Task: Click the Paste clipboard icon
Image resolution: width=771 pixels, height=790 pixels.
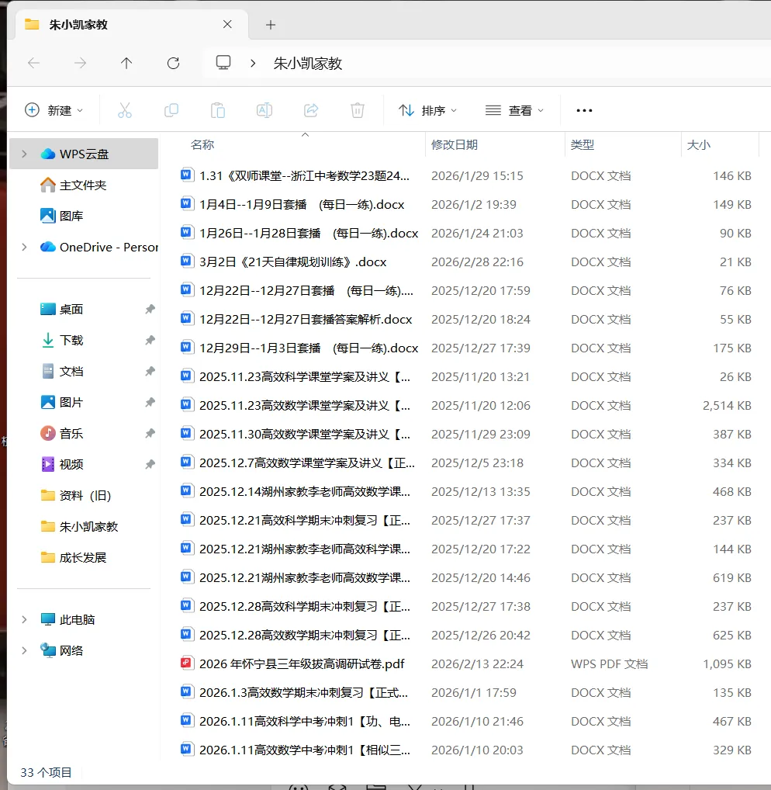Action: [217, 110]
